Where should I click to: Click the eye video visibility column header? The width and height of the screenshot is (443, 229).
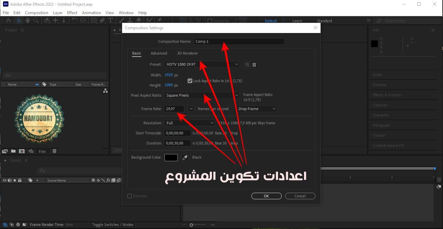5,181
